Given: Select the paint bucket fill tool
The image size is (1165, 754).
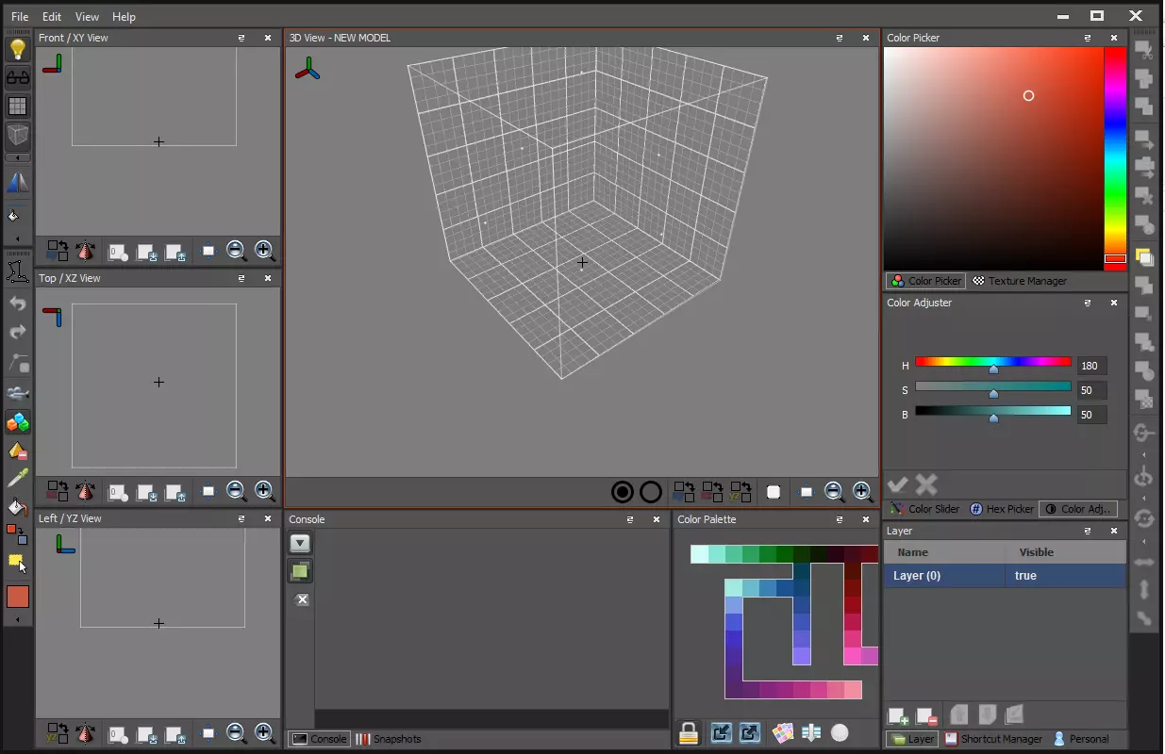Looking at the screenshot, I should (17, 507).
